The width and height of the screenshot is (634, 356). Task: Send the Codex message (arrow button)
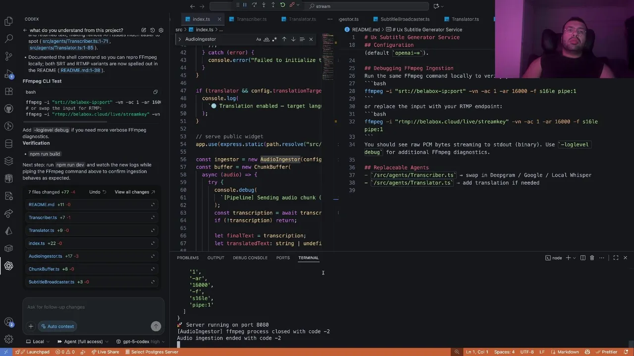coord(156,326)
